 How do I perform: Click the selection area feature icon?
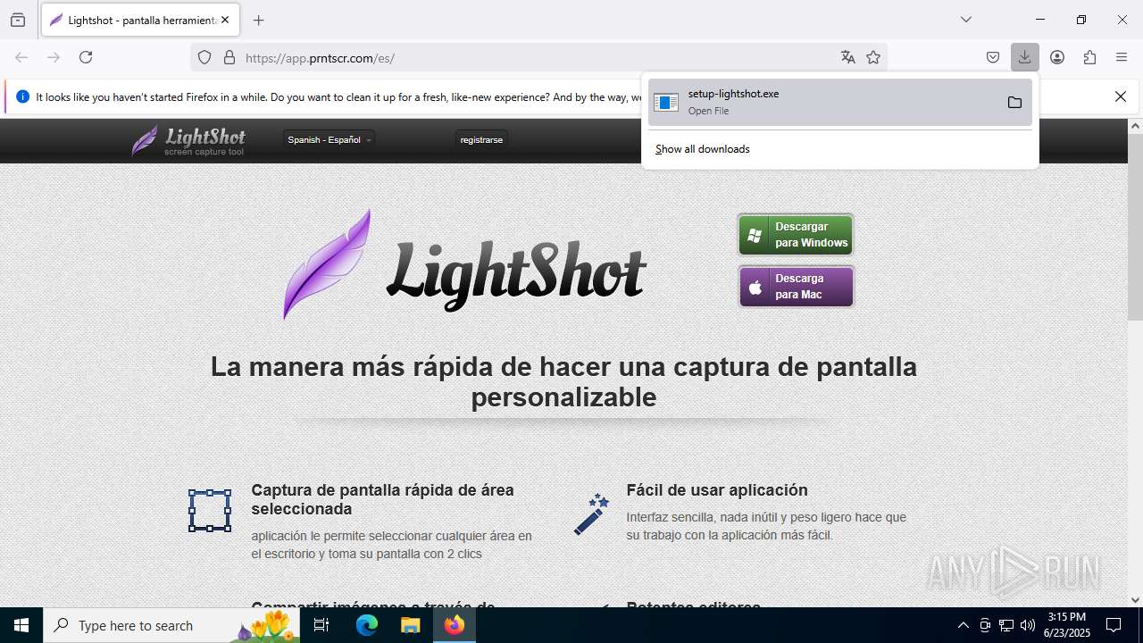click(x=210, y=511)
